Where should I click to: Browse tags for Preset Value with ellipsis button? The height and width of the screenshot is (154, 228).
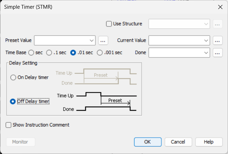click(103, 40)
